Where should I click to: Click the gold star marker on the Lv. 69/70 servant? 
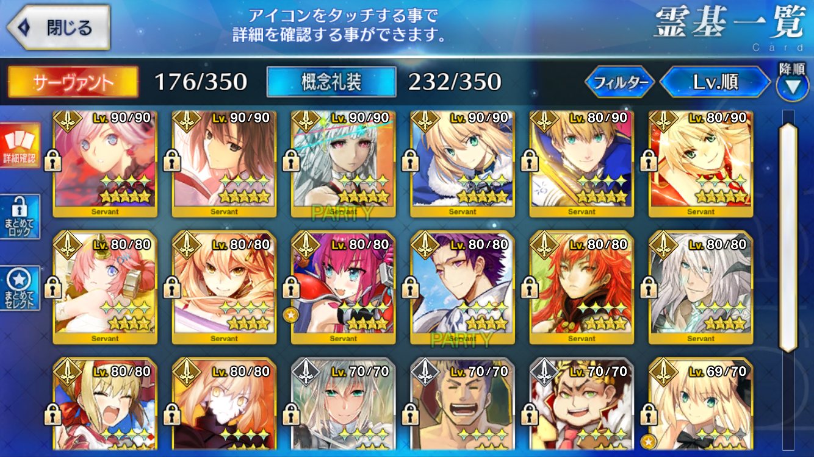click(x=647, y=441)
